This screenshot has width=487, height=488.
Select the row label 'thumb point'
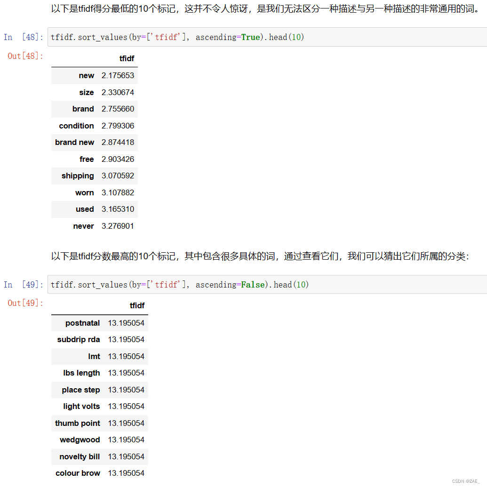[78, 423]
